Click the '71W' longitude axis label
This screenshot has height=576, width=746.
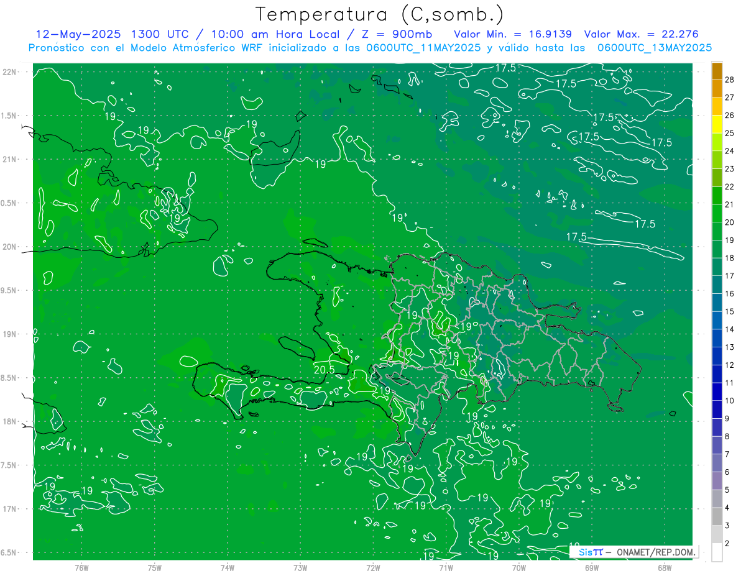[x=446, y=567]
